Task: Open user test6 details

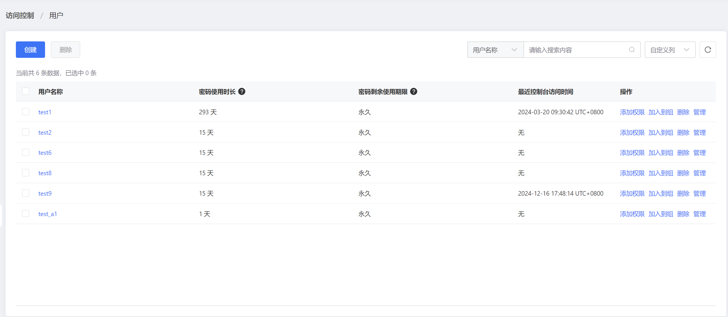Action: (x=45, y=153)
